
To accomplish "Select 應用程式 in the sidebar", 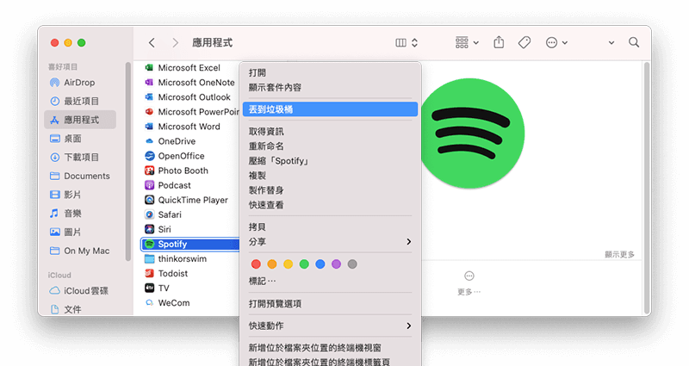I will pyautogui.click(x=80, y=120).
